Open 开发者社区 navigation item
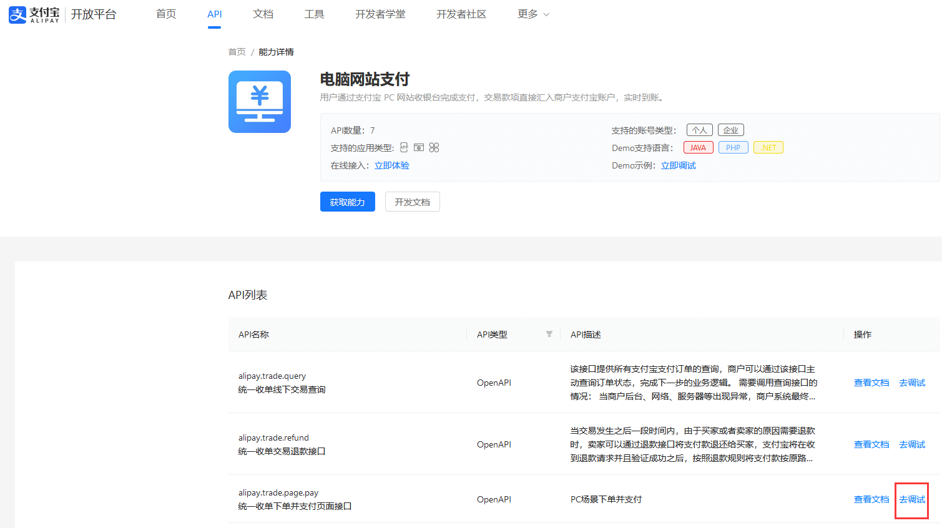The image size is (942, 528). coord(461,14)
